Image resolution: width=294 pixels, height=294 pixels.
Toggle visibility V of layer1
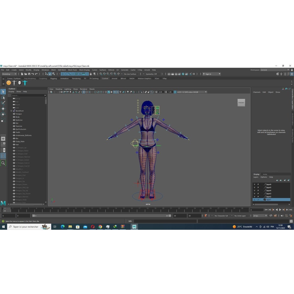(x=255, y=200)
